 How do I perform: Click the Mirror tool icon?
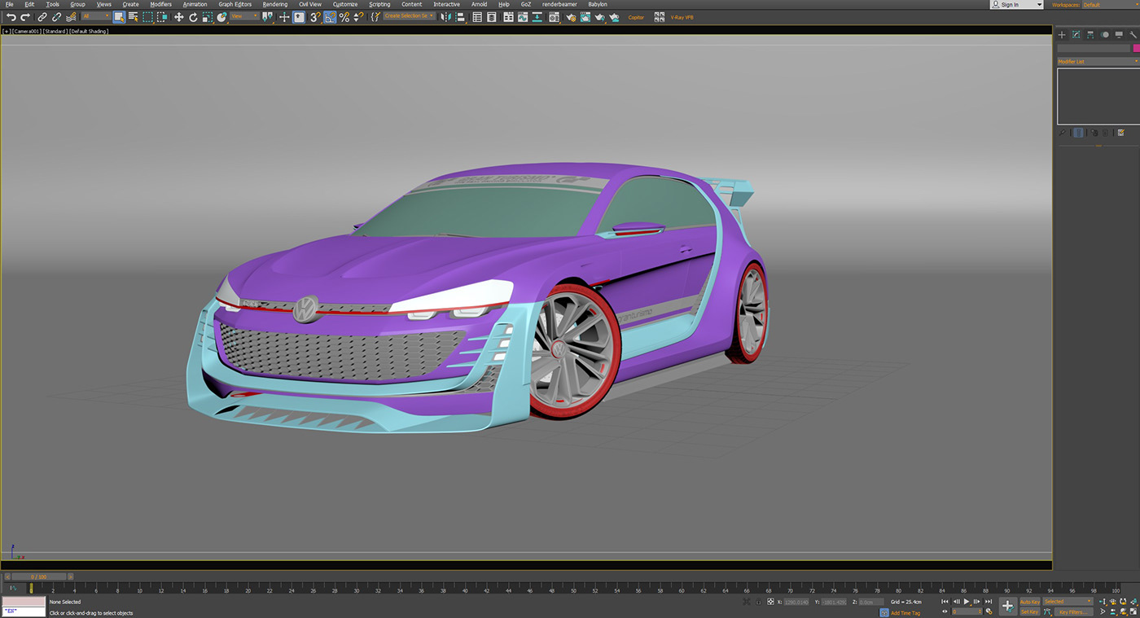[x=446, y=17]
